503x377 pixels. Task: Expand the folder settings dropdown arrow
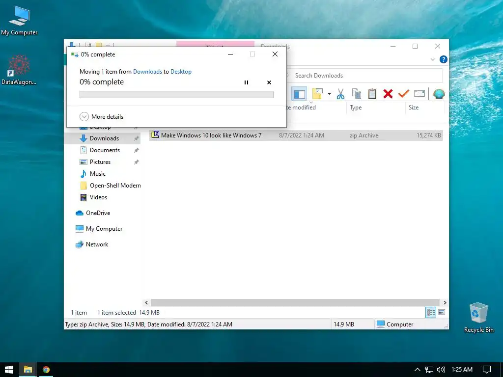coord(329,94)
